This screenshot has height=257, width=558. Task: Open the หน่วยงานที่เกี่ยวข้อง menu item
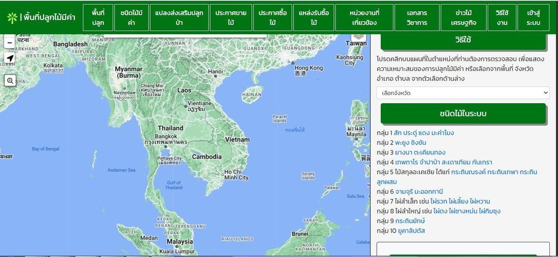(365, 18)
